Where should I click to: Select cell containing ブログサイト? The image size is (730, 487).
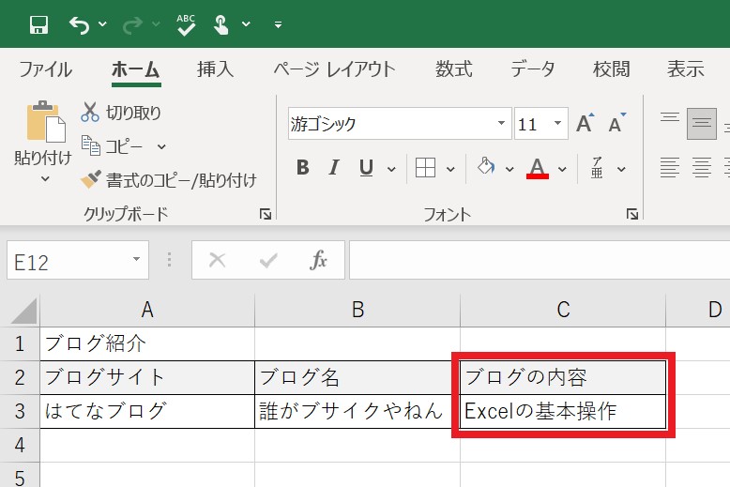coord(147,377)
